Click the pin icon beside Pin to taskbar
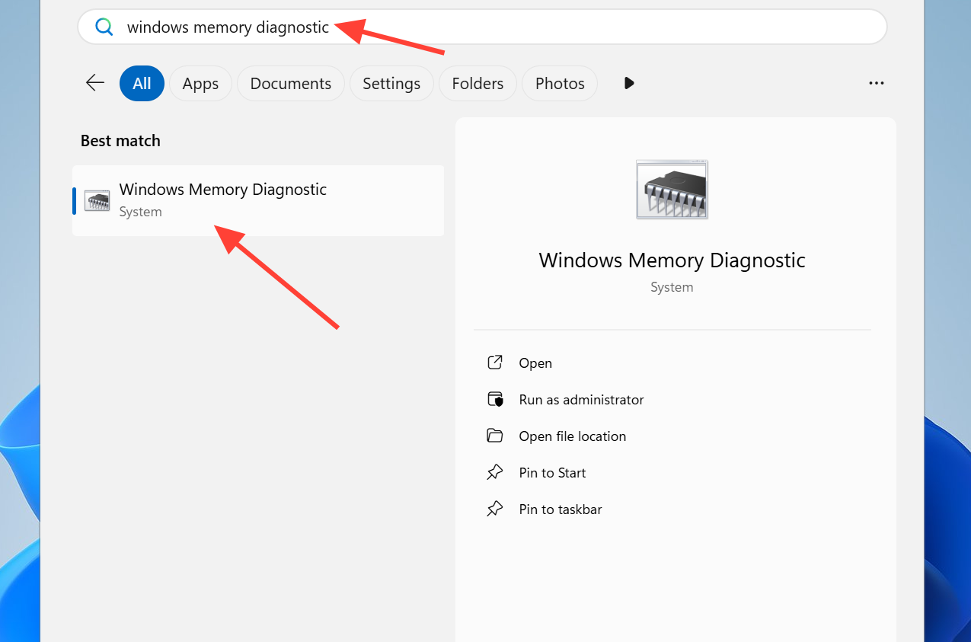The image size is (971, 642). [x=495, y=509]
